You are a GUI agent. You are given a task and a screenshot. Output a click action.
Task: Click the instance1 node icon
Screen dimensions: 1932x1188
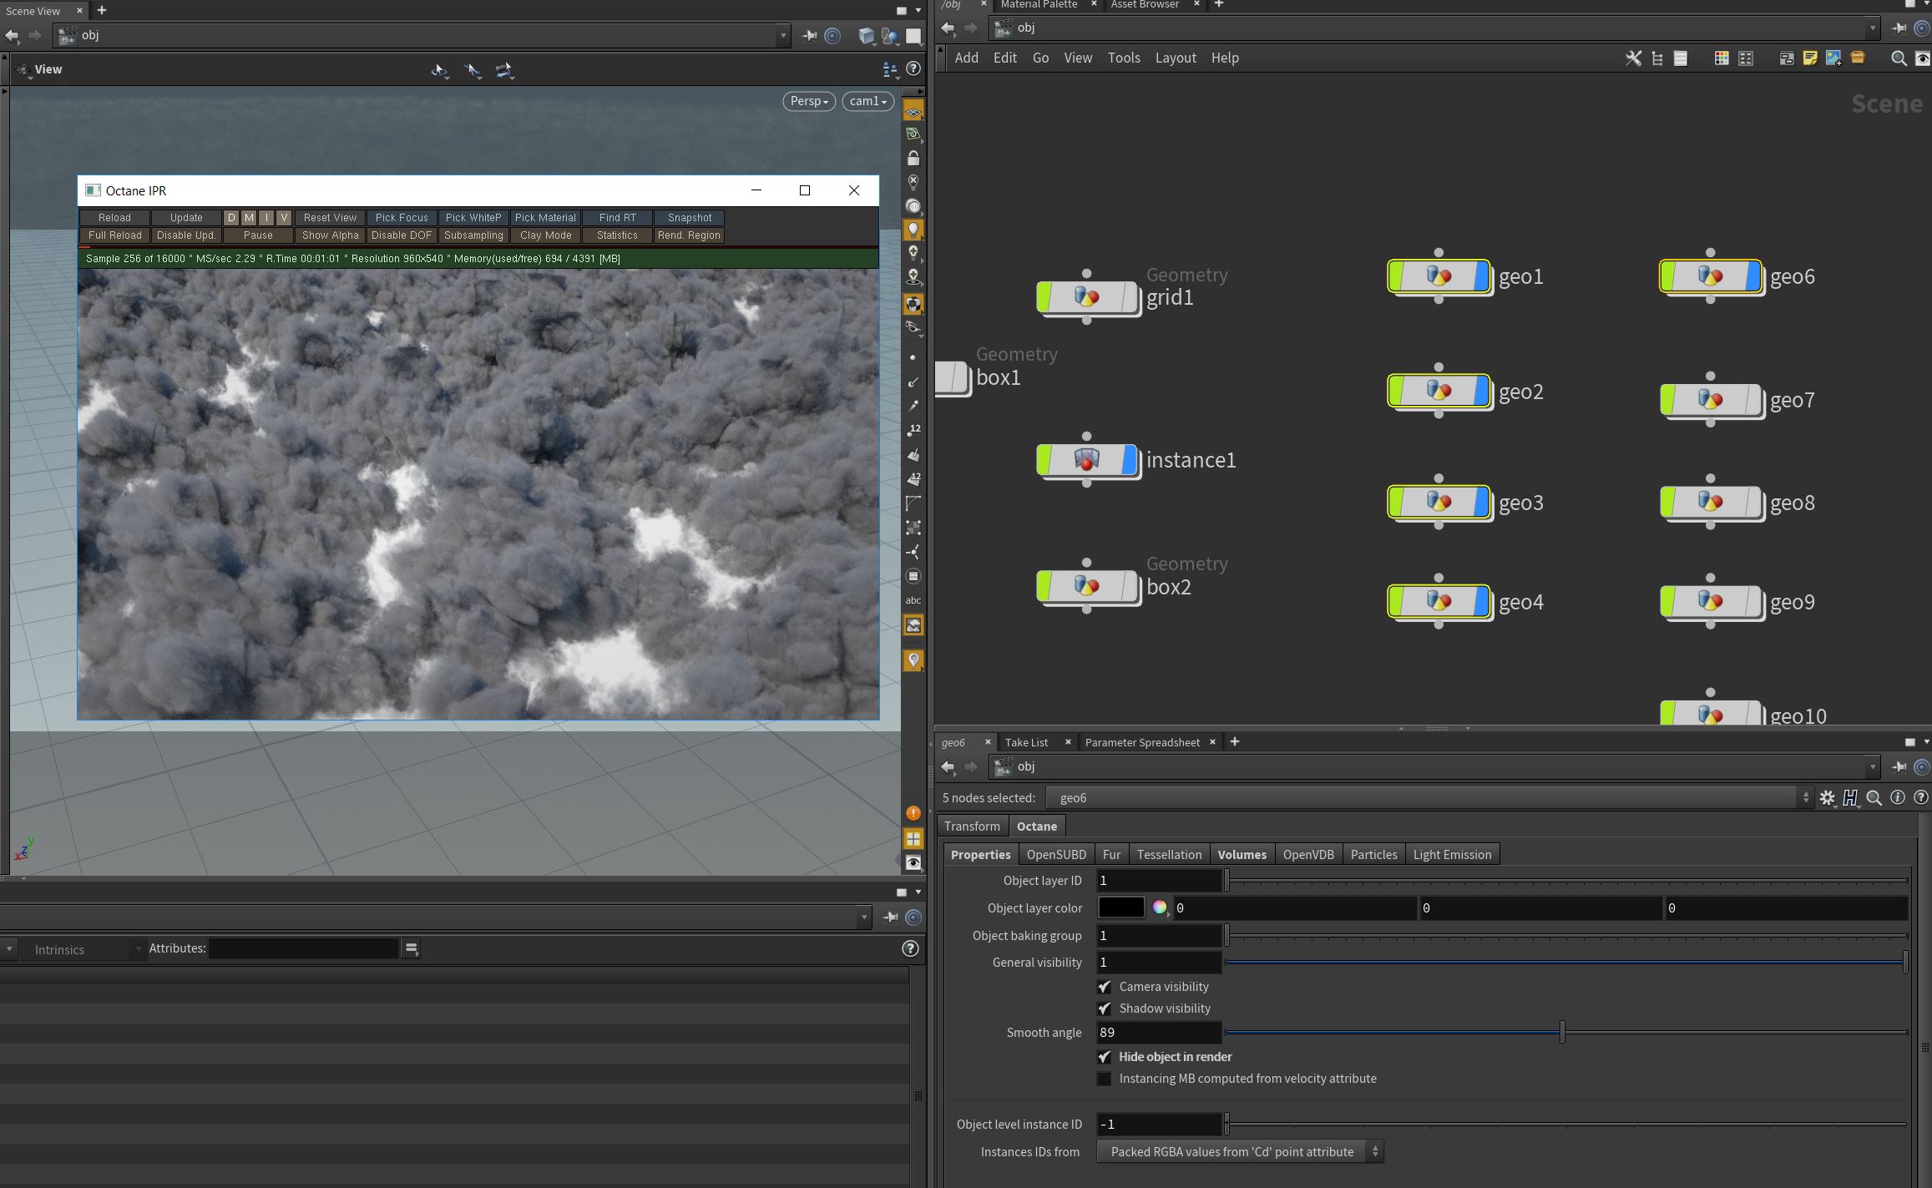tap(1086, 460)
